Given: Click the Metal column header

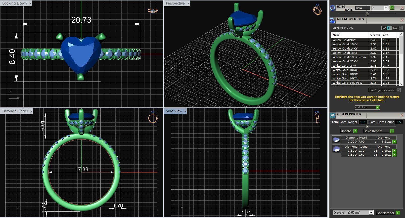Looking at the screenshot, I should [x=350, y=35].
